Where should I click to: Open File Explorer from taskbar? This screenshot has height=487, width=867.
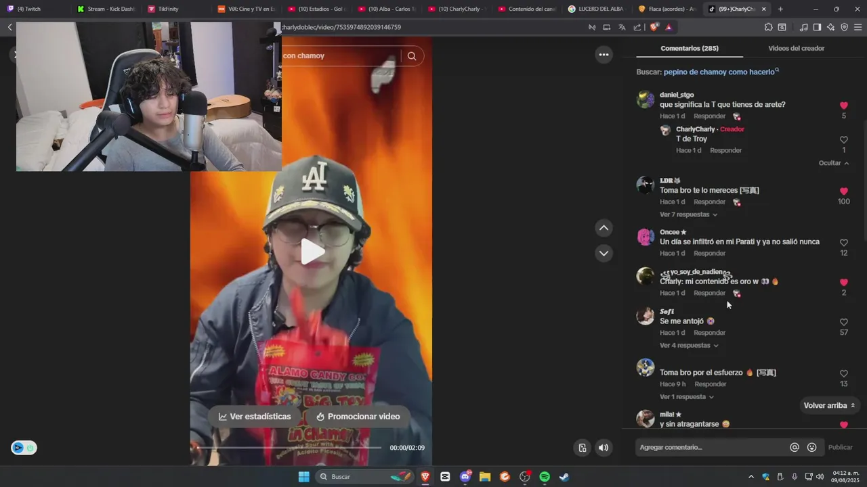[x=485, y=477]
